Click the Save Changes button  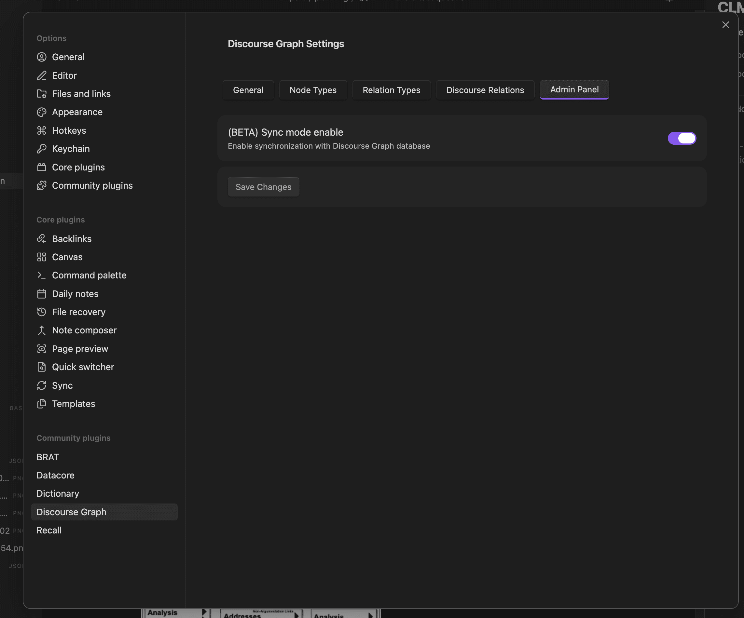click(263, 187)
